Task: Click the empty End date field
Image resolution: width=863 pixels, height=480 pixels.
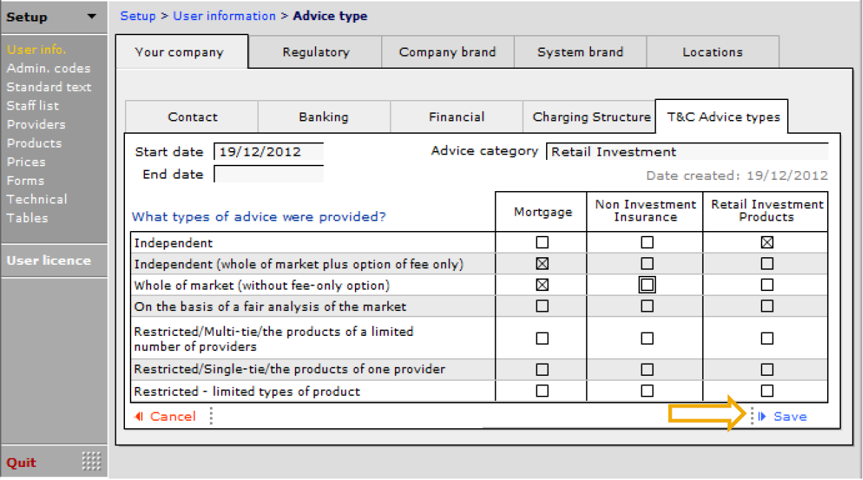Action: [269, 174]
